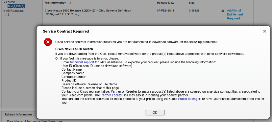This screenshot has height=122, width=272.
Task: Click the Company Name line
Action: coord(73,73)
